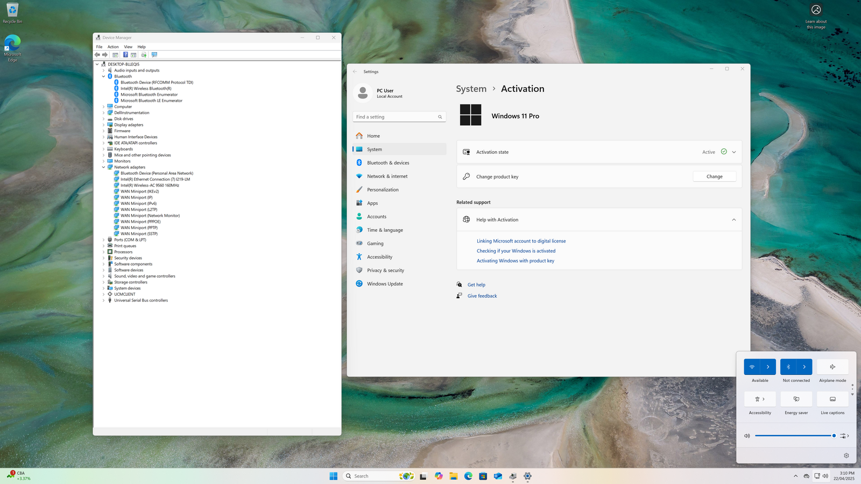Select a sound output next to volume slider
This screenshot has width=861, height=484.
[x=844, y=436]
